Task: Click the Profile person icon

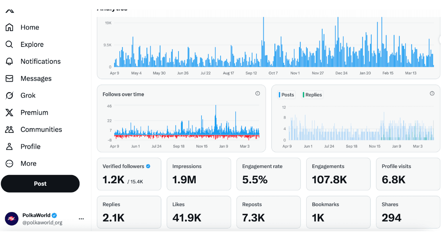Action: tap(10, 147)
